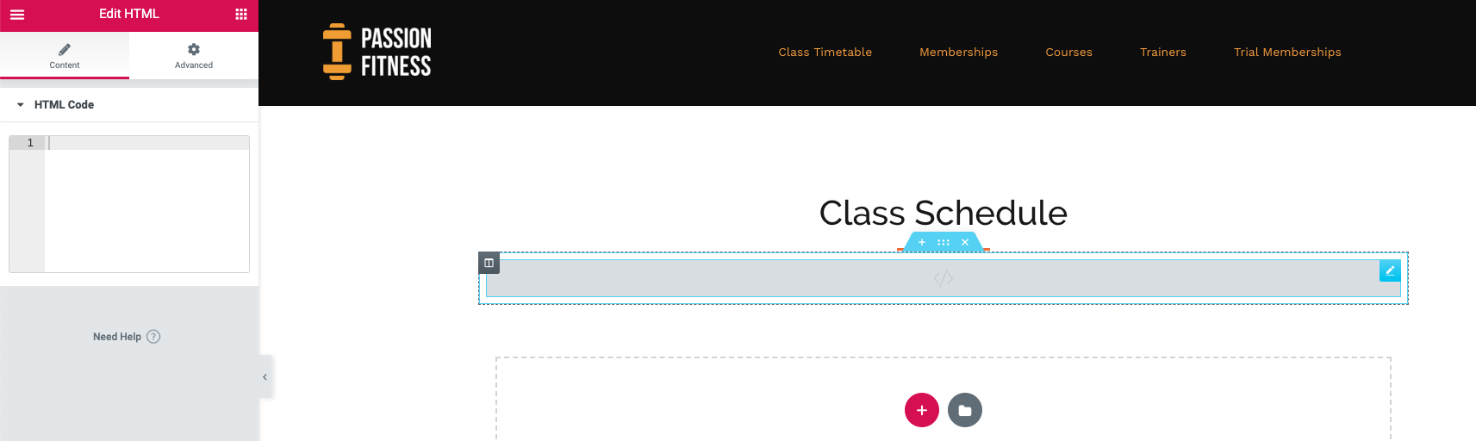Screen dimensions: 1476x441
Task: Open Trial Memberships nav link
Action: coord(1287,53)
